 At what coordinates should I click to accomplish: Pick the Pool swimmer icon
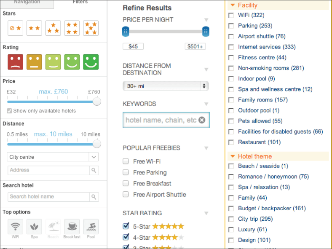click(91, 227)
